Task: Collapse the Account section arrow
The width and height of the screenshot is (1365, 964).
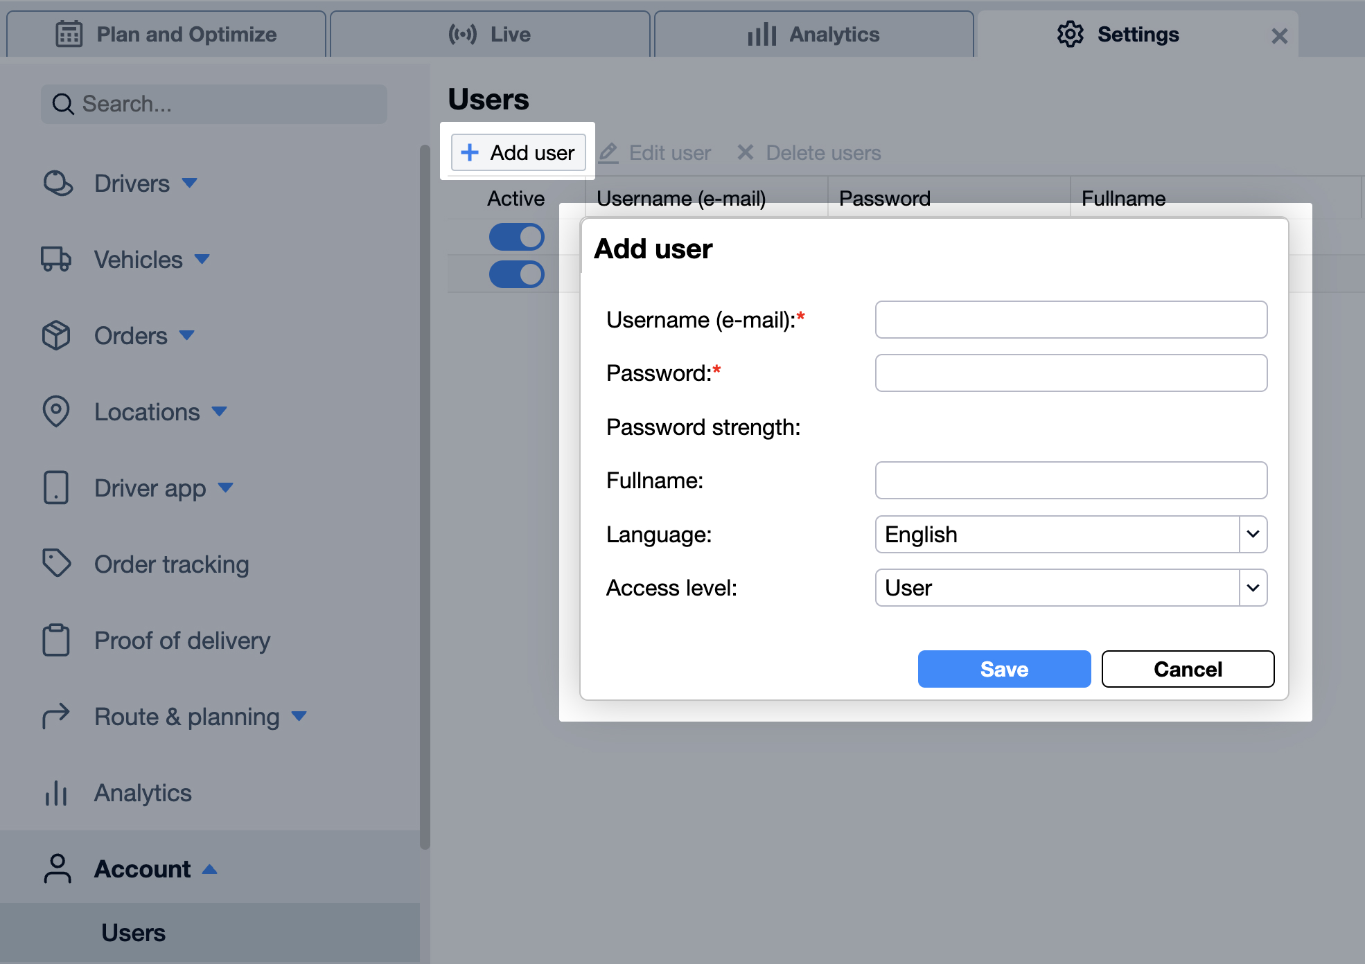Action: (x=209, y=869)
